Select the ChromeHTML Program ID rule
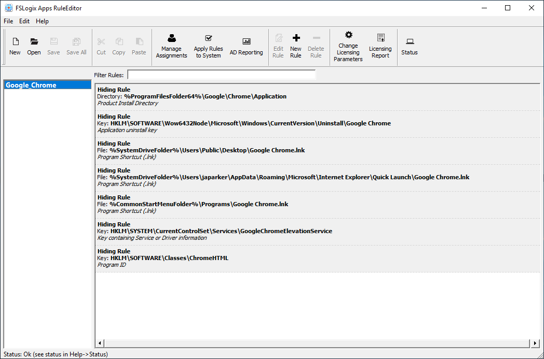Screen dimensions: 544x359 click(x=318, y=259)
